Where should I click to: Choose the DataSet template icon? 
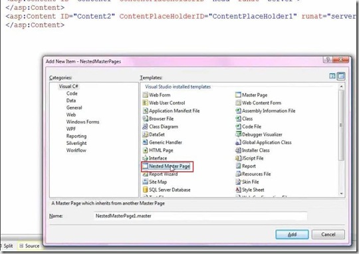145,134
